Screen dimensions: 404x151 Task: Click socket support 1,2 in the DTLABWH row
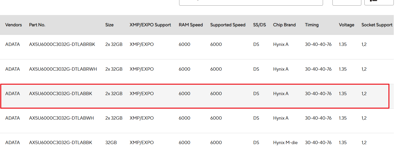pos(364,118)
